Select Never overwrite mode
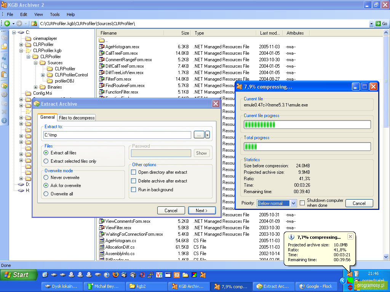The height and width of the screenshot is (292, 390). (x=46, y=178)
